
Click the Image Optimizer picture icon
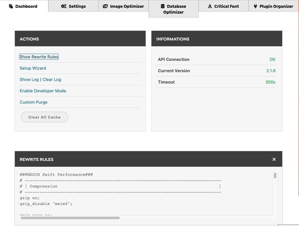click(x=105, y=6)
